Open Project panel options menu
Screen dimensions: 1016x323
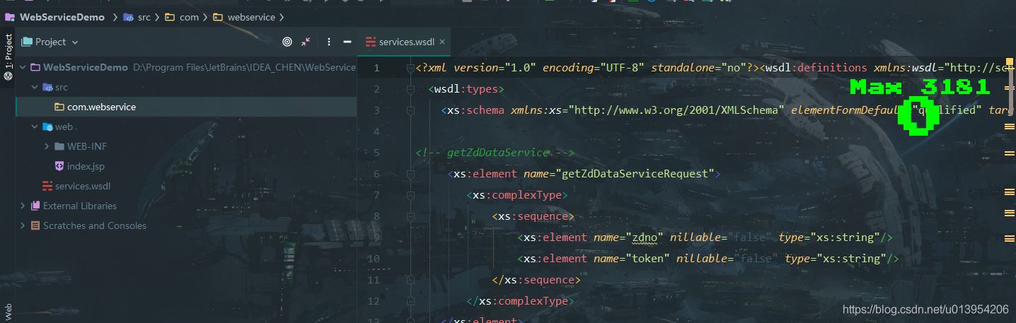coord(329,42)
